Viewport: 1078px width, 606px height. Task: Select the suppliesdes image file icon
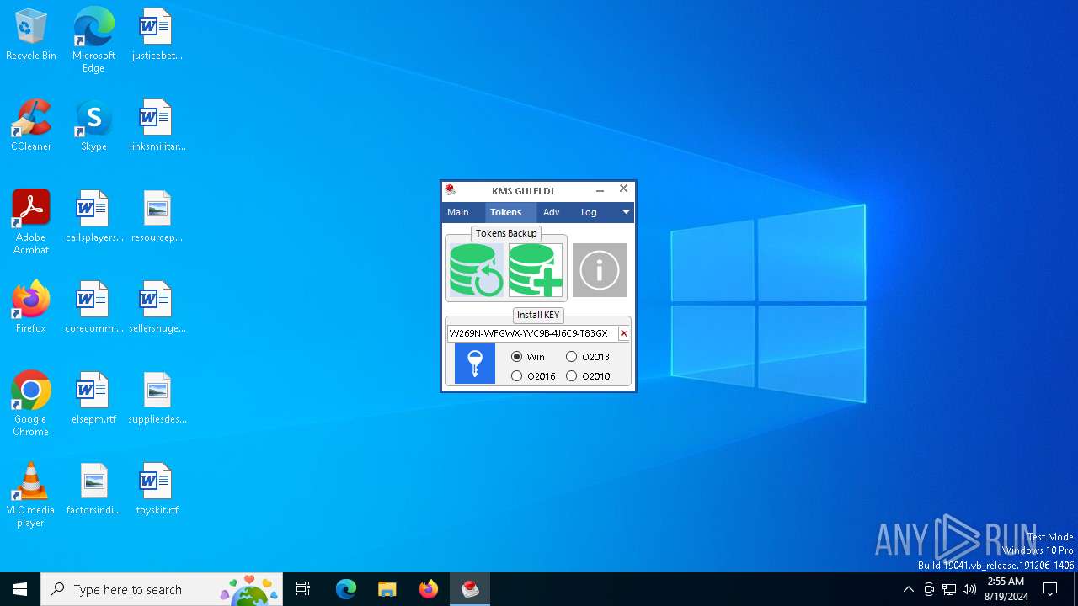click(157, 398)
